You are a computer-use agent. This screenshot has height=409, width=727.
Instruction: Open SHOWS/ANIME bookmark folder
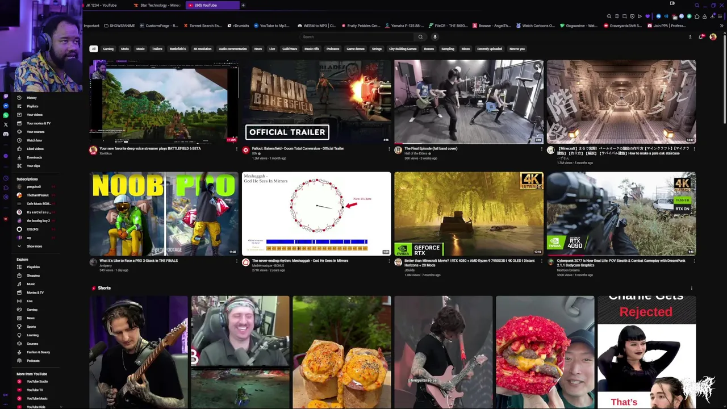point(120,26)
